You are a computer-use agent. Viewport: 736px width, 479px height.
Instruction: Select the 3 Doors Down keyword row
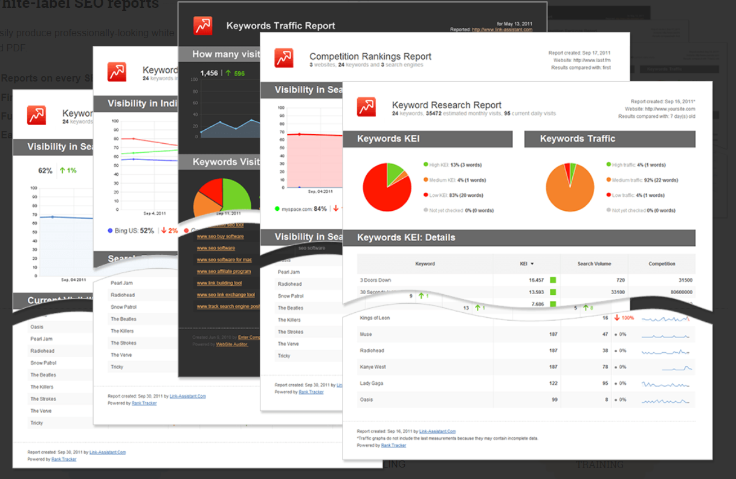(x=526, y=280)
